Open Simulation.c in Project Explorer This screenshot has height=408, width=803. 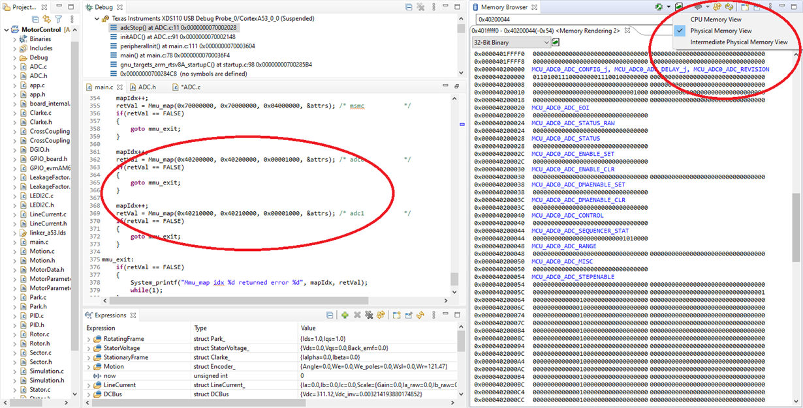[46, 371]
